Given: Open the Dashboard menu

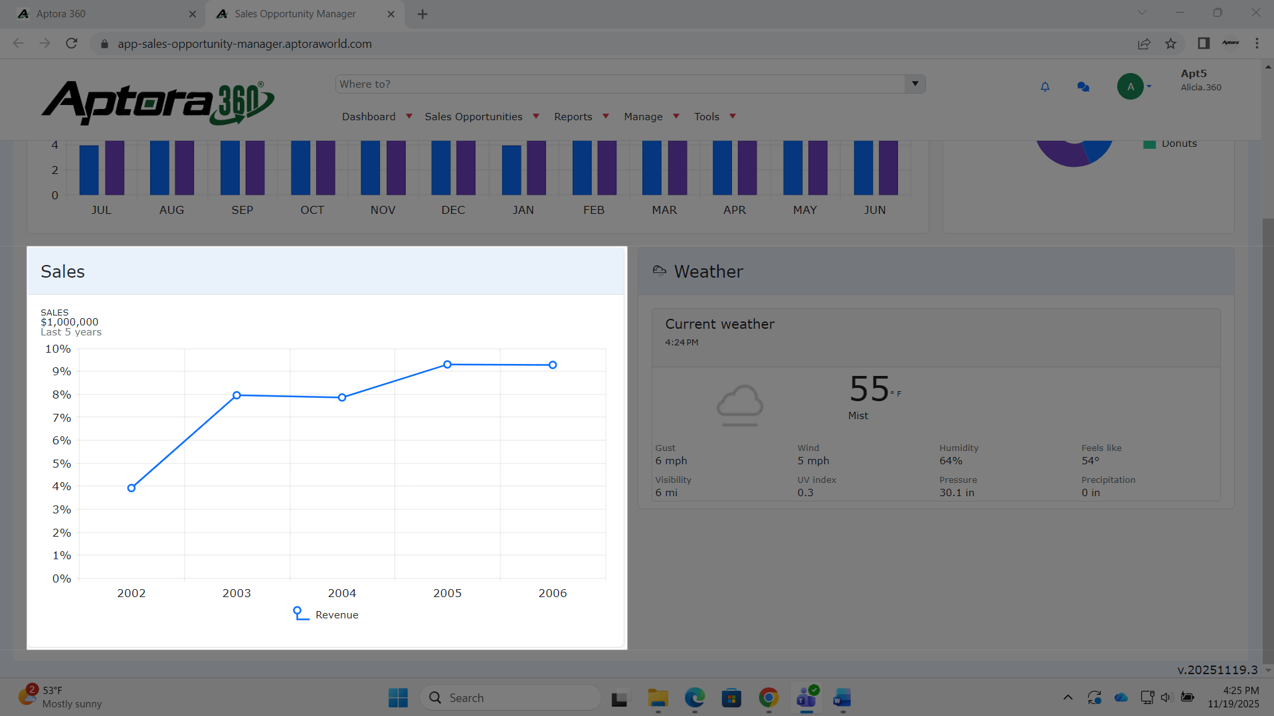Looking at the screenshot, I should coord(376,117).
